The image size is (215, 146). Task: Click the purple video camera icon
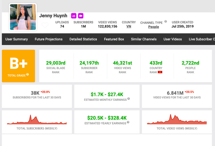tap(81, 16)
